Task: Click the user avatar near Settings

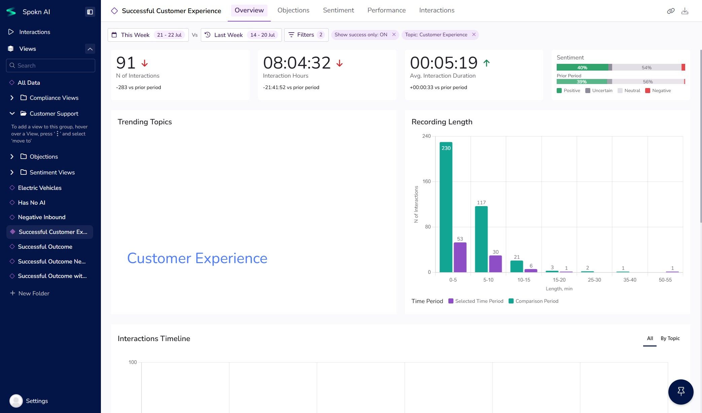Action: click(16, 401)
